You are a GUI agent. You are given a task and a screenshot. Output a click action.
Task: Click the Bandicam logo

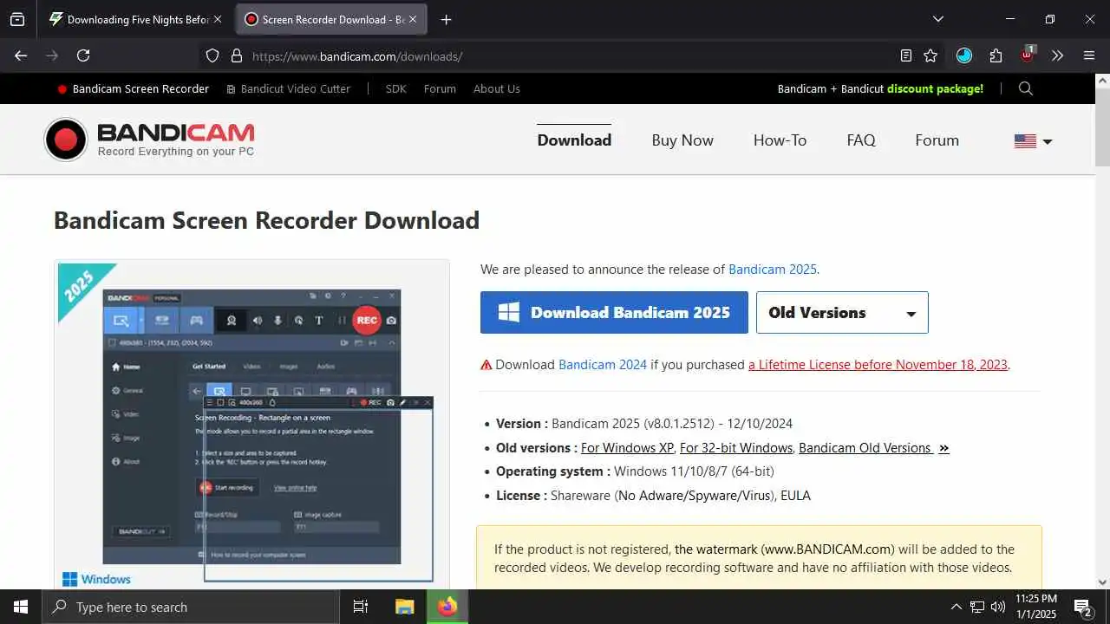(x=149, y=140)
